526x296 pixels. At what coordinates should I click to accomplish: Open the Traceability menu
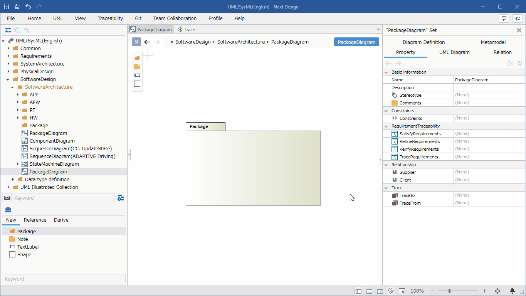tap(110, 18)
